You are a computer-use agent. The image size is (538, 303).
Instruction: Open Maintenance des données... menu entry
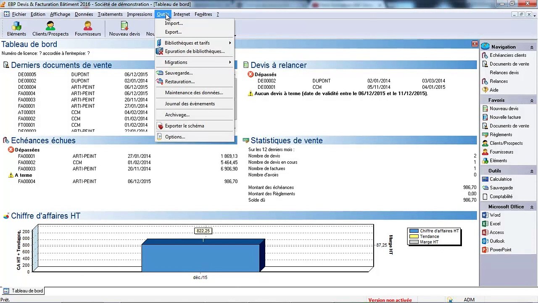coord(195,93)
